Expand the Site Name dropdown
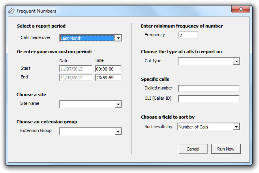Viewport: 259px width, 173px height. (x=118, y=104)
